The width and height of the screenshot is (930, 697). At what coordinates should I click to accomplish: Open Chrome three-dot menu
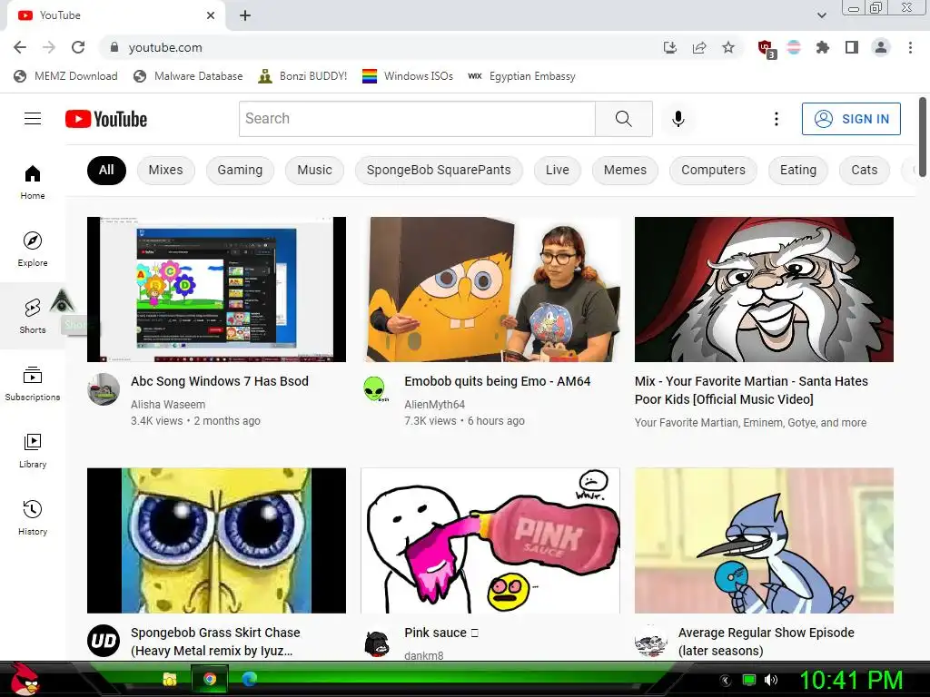coord(910,47)
